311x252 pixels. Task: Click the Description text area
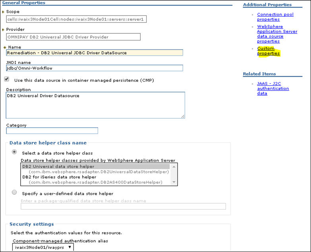(95, 105)
